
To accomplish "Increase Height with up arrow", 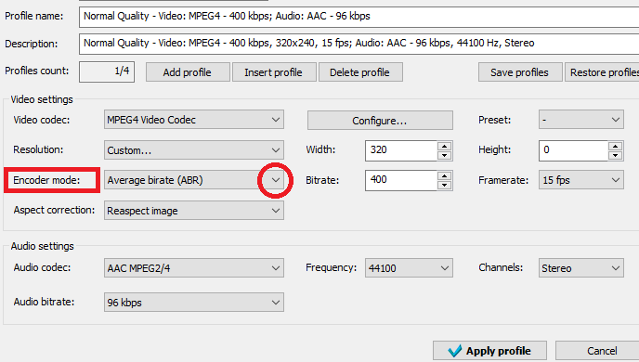I will coord(616,146).
